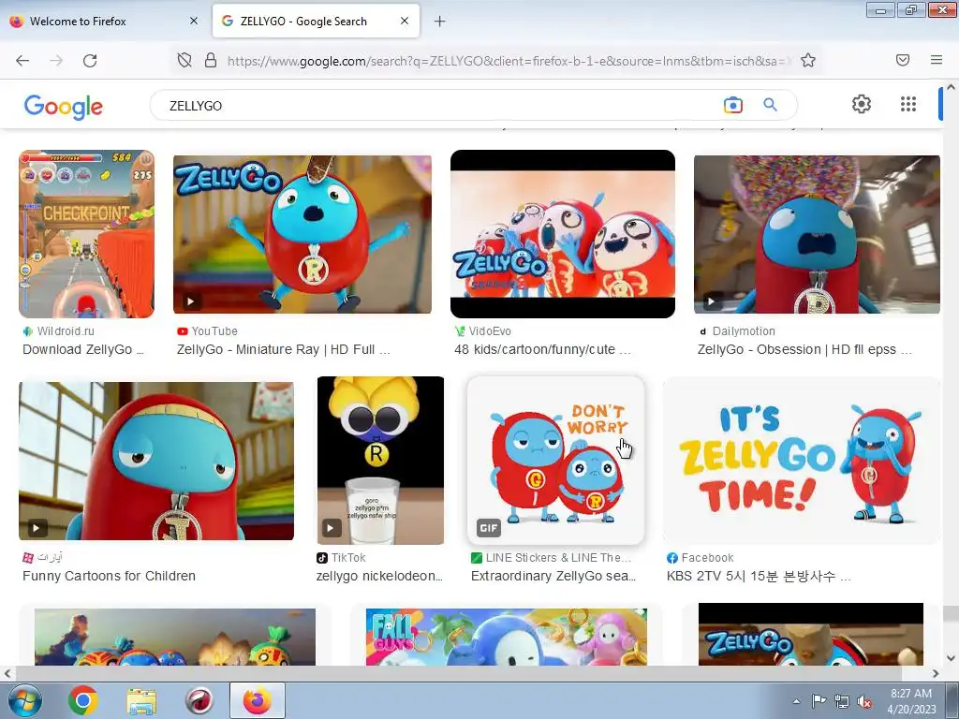The image size is (959, 719).
Task: Click Funny Cartoons for Children caption
Action: tap(109, 576)
